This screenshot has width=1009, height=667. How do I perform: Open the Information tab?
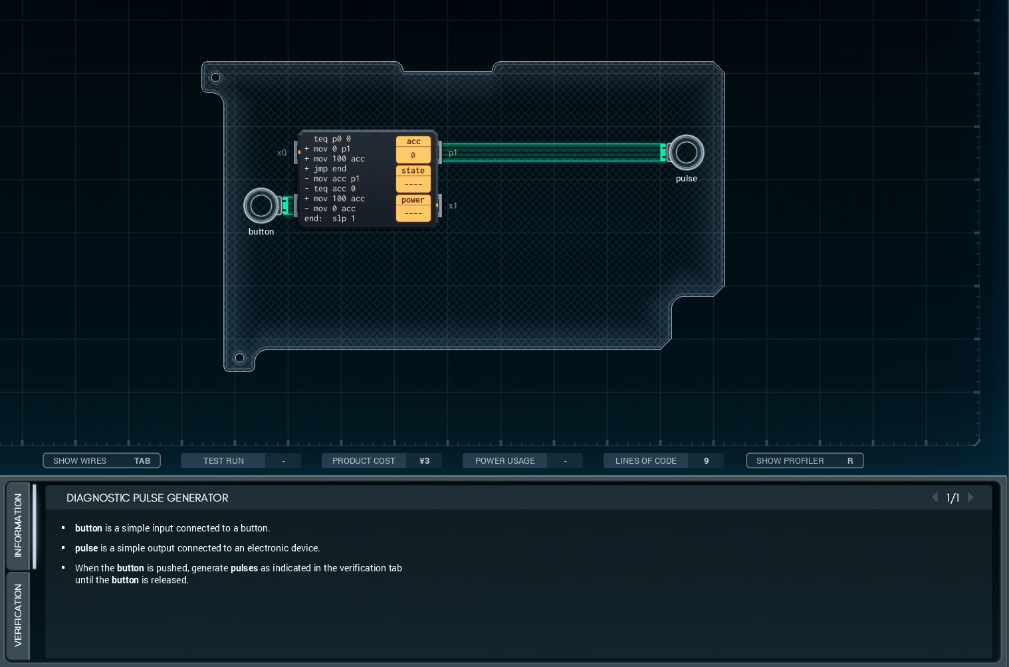(x=18, y=525)
